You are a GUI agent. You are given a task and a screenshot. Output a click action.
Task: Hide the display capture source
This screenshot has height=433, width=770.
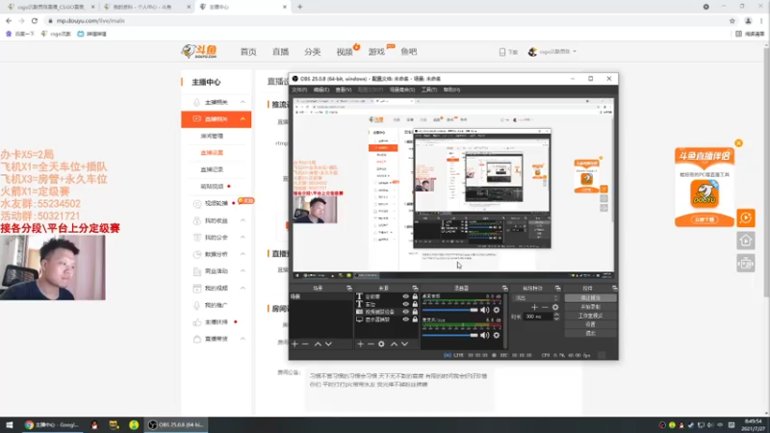[x=405, y=319]
